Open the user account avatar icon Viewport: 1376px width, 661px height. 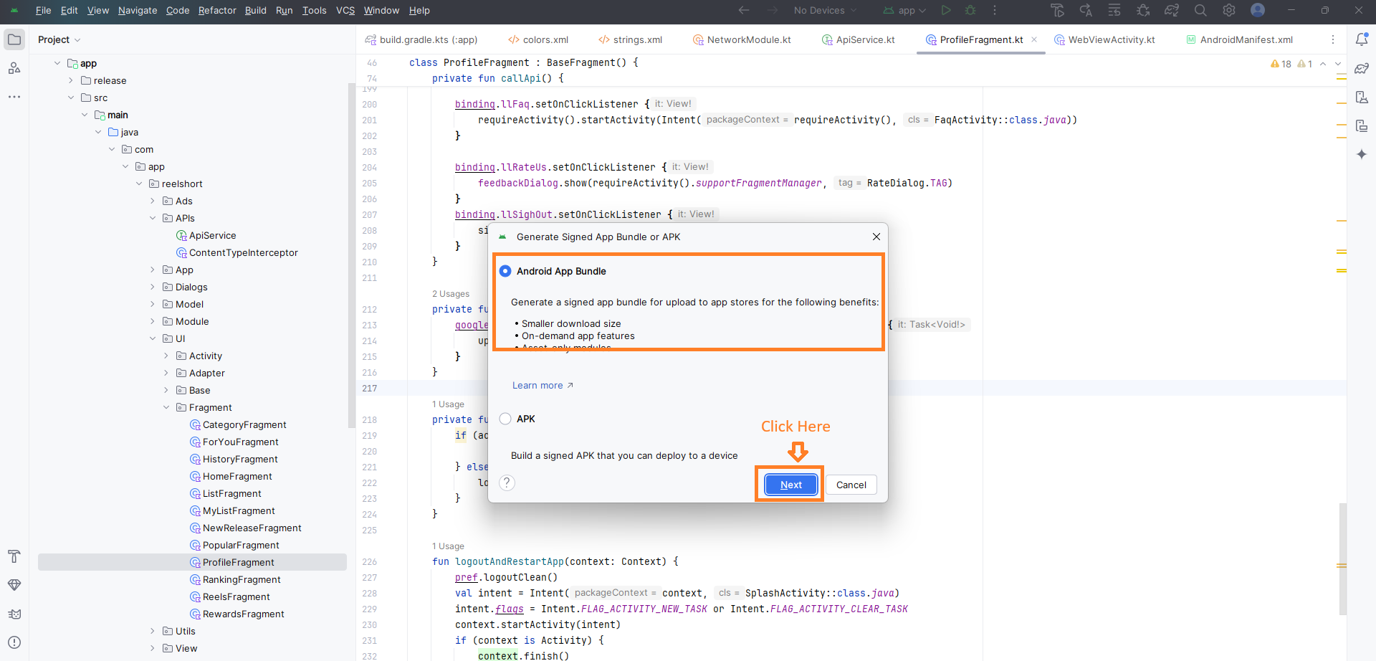click(1258, 10)
